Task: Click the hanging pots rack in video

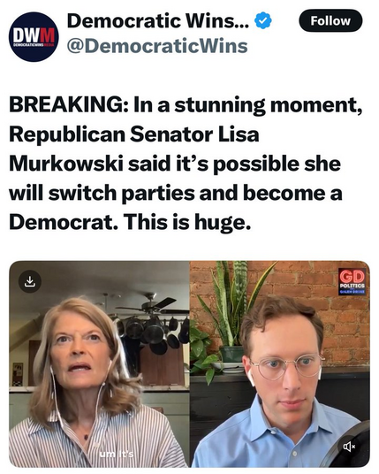Action: pyautogui.click(x=153, y=334)
